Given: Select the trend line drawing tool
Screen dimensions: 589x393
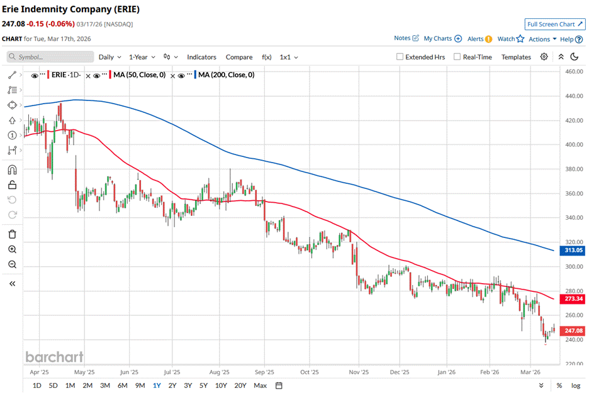Looking at the screenshot, I should [x=12, y=75].
